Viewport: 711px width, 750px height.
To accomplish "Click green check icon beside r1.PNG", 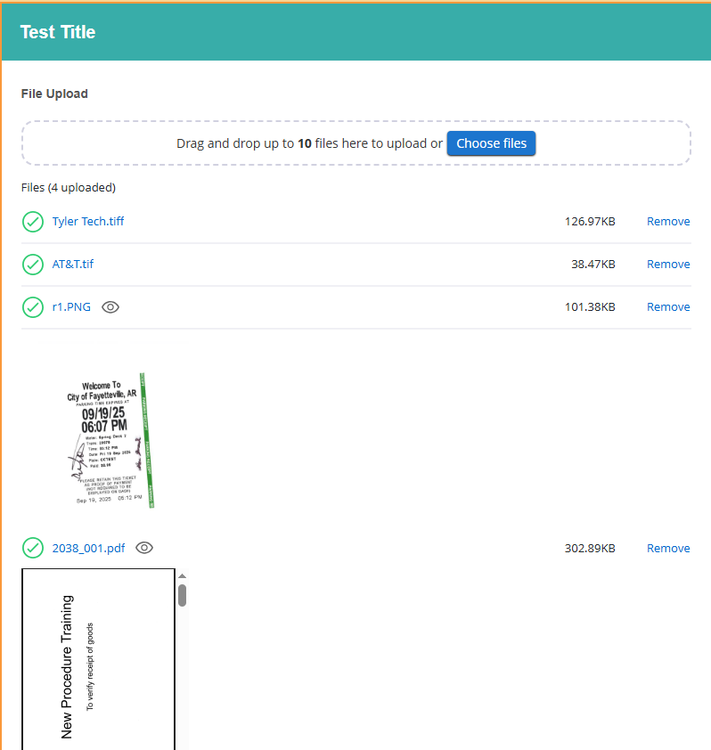I will tap(33, 307).
